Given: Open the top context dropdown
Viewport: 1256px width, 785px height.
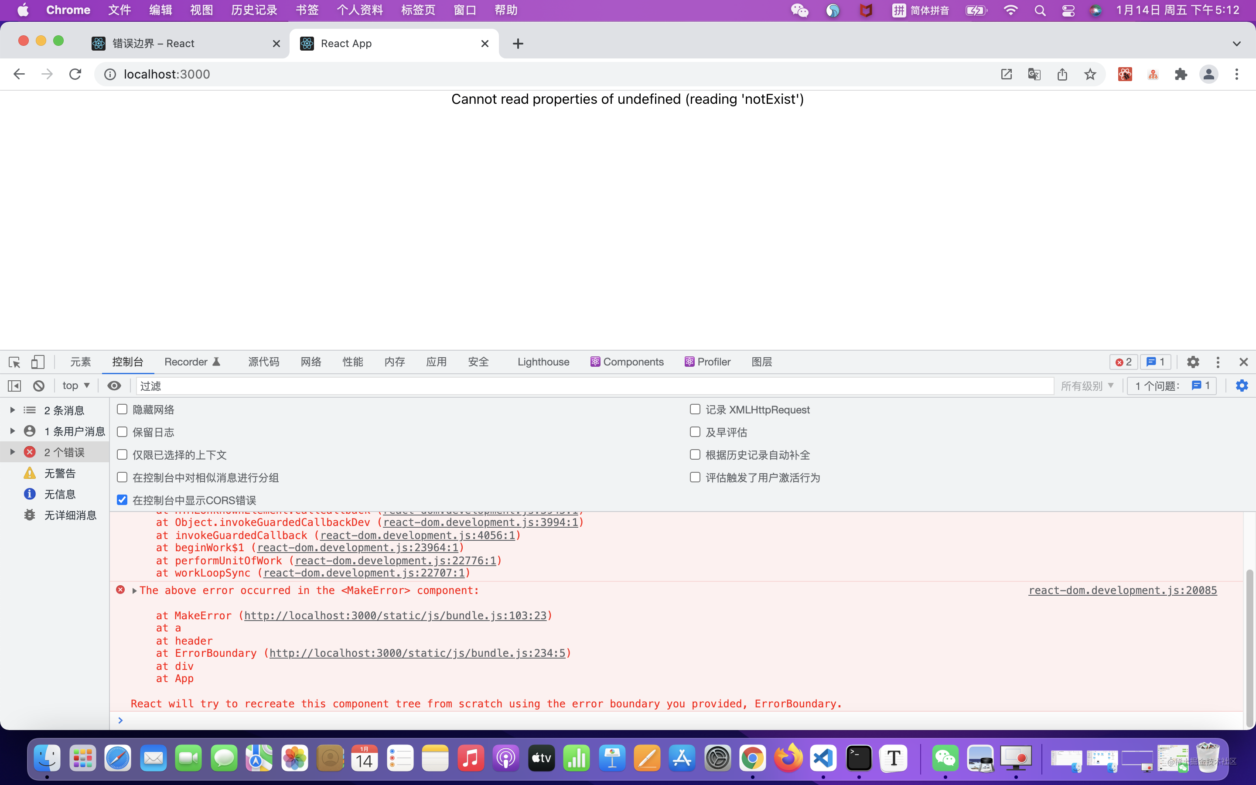Looking at the screenshot, I should click(76, 386).
